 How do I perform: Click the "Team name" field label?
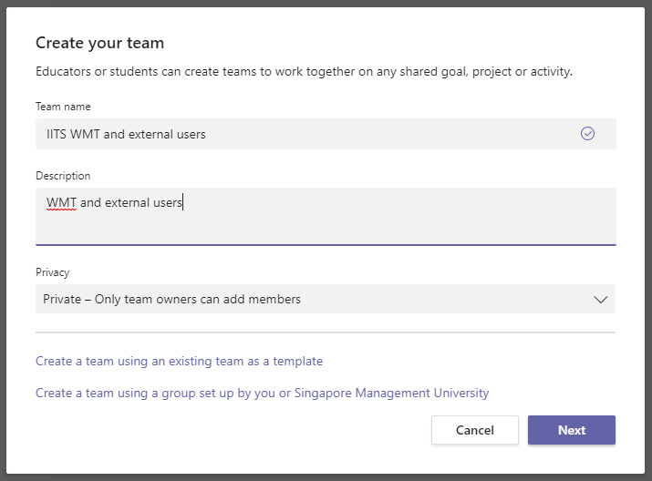63,107
